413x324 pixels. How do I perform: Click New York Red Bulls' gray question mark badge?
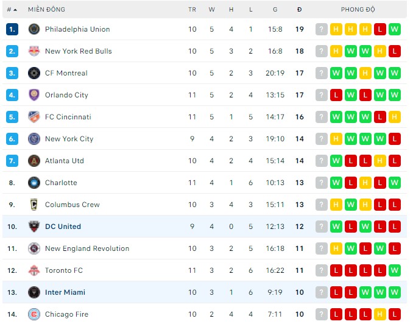pyautogui.click(x=321, y=51)
